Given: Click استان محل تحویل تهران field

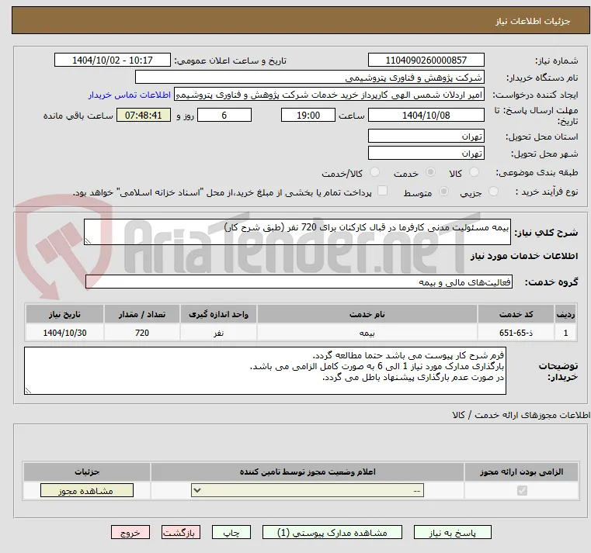Looking at the screenshot, I should click(426, 136).
